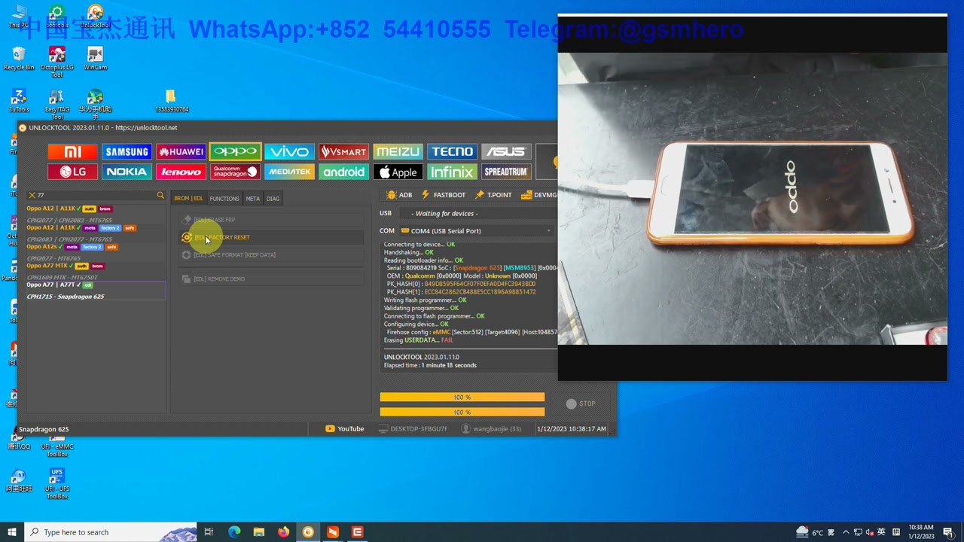
Task: Switch to the FUNCTIONS tab
Action: (224, 199)
